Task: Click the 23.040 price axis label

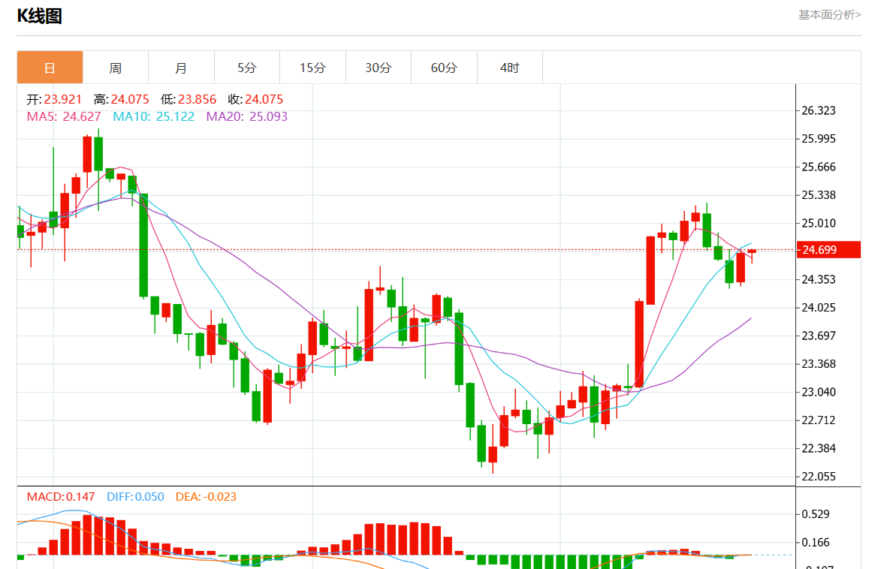Action: click(x=819, y=392)
